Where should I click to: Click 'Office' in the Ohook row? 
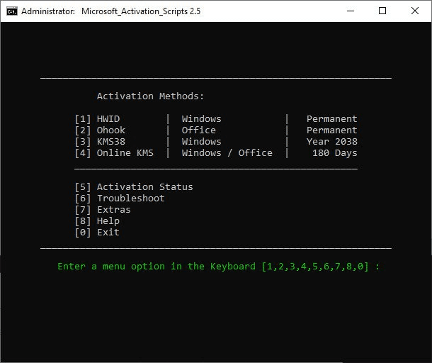[198, 130]
